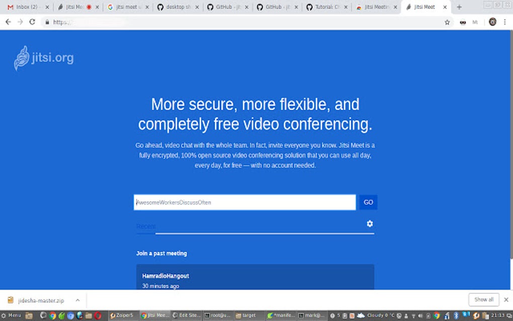This screenshot has height=321, width=513.
Task: Click the jitsi.org logo
Action: pyautogui.click(x=43, y=57)
